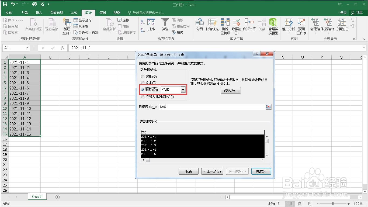Click the 分列 (Text to Columns) icon
The width and height of the screenshot is (368, 207).
coord(199,26)
